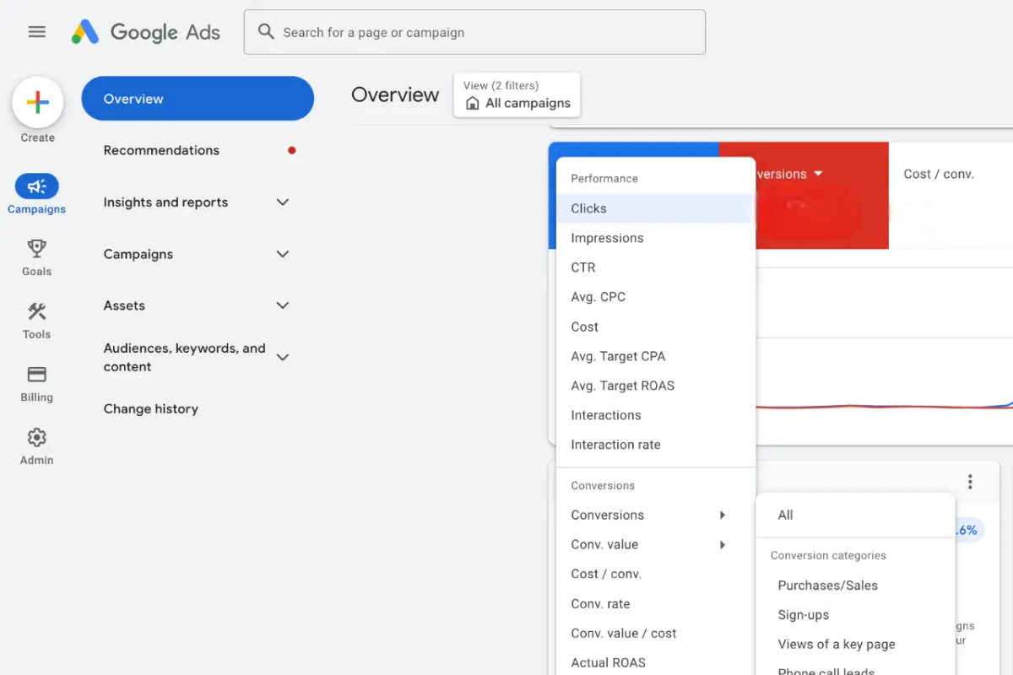Choose Avg. Target ROAS from the metrics list
The height and width of the screenshot is (675, 1013).
(623, 386)
